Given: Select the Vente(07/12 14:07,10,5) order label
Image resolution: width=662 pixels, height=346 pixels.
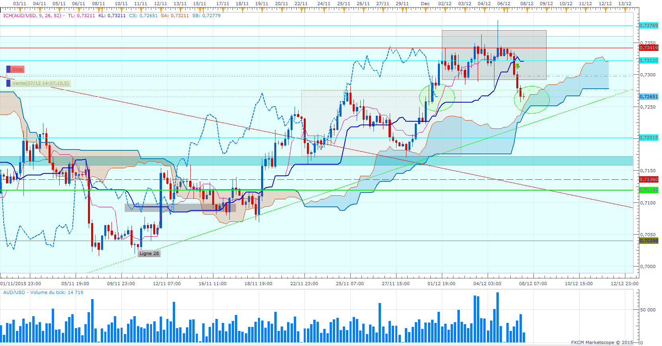Looking at the screenshot, I should tap(41, 83).
